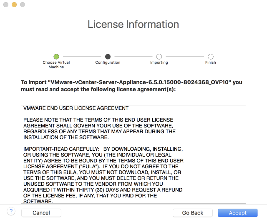267x222 pixels.
Task: Select the Importing step label
Action: tap(159, 62)
